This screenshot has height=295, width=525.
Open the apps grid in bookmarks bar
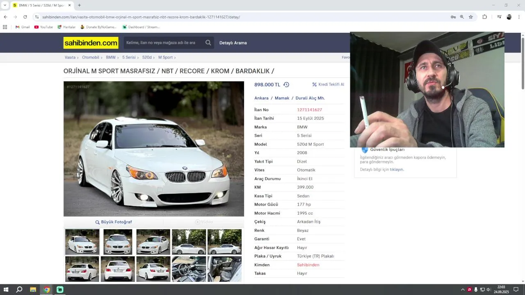tap(5, 27)
